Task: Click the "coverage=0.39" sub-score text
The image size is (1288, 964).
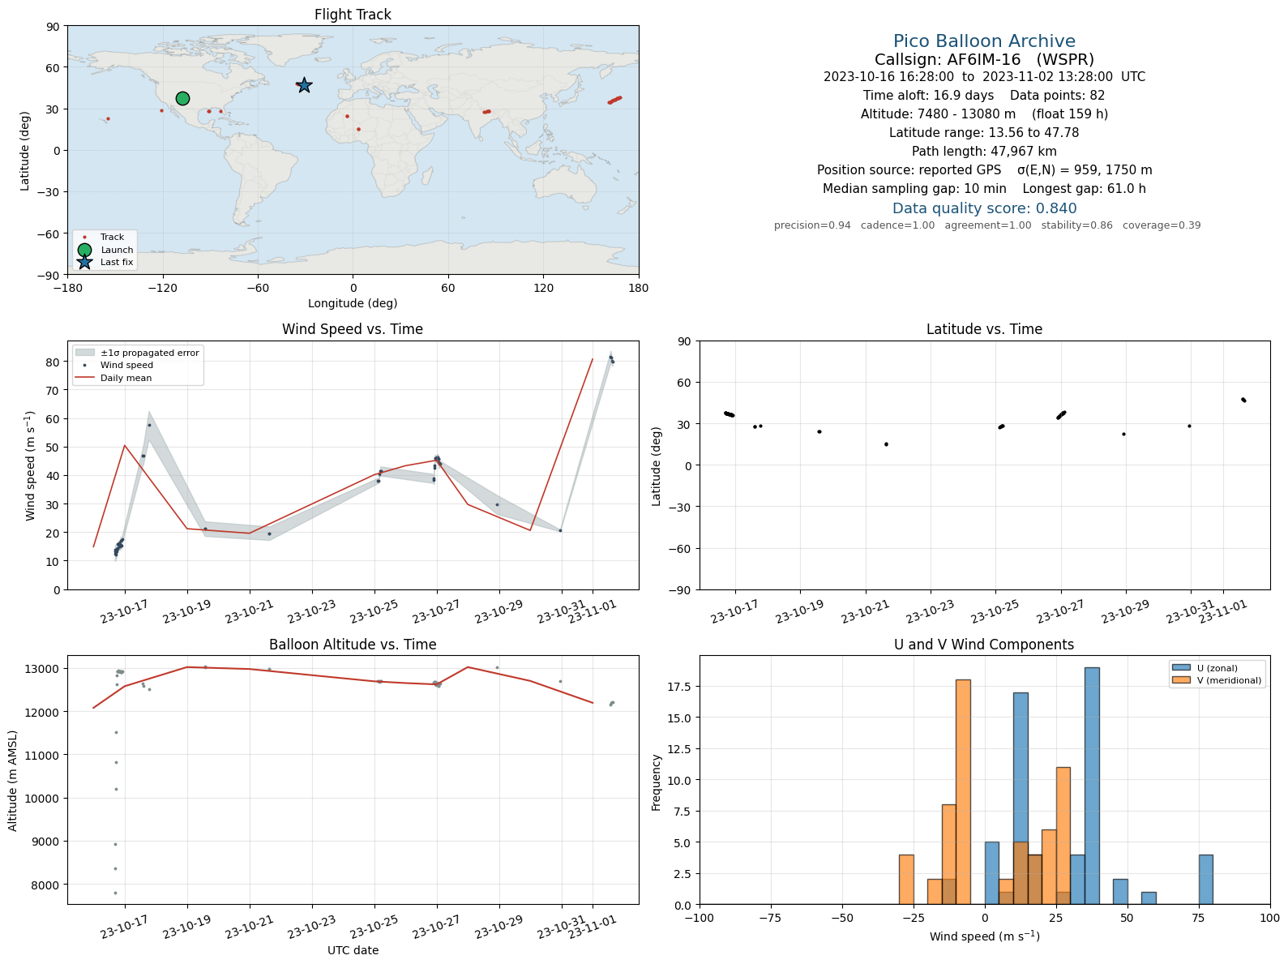Action: pos(1162,225)
